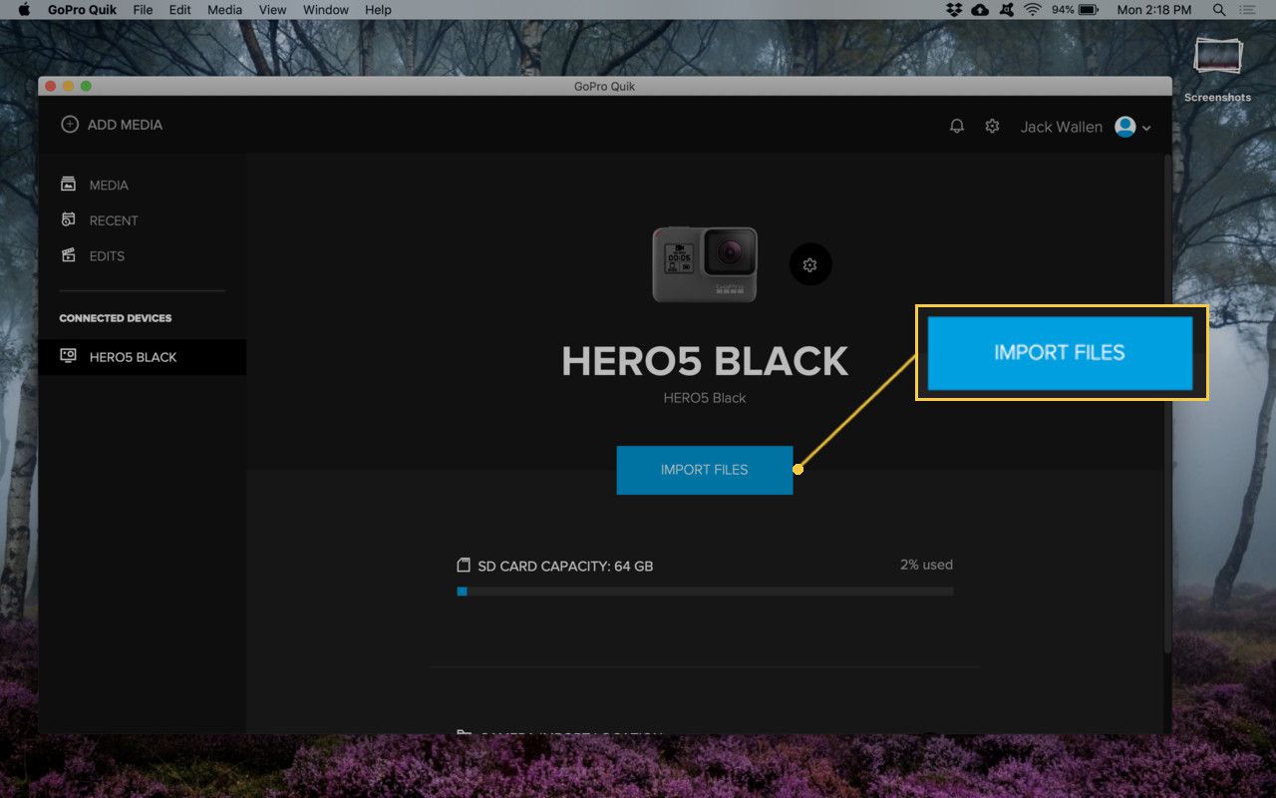Click the HERO5 camera image
Image resolution: width=1276 pixels, height=798 pixels.
705,264
